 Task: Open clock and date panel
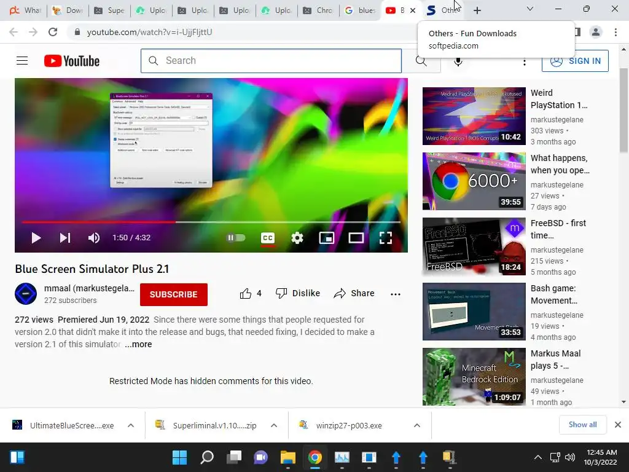601,457
